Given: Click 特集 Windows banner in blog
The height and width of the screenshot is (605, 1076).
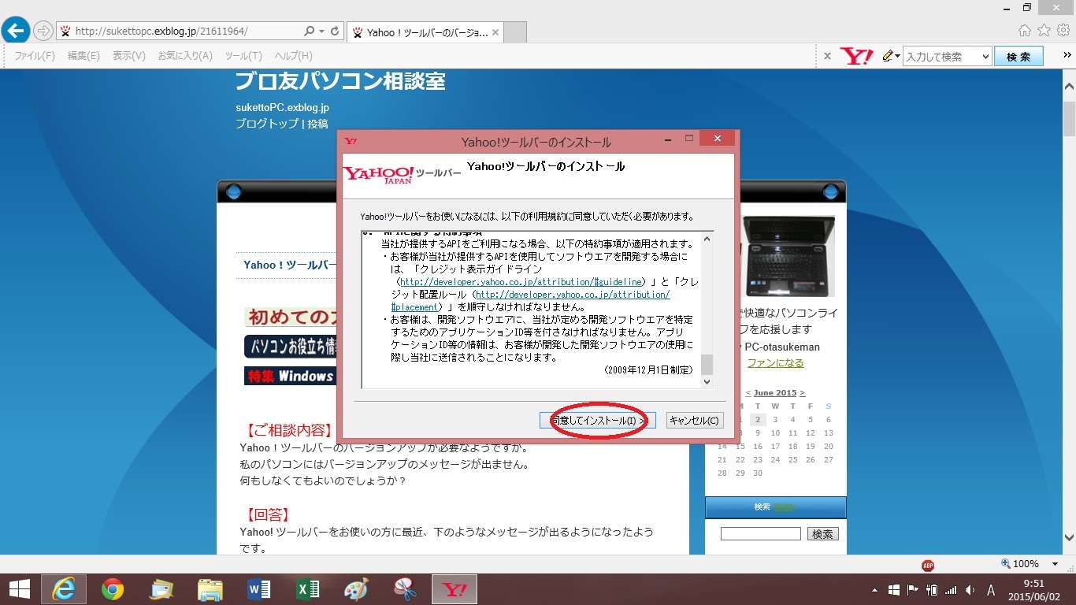Looking at the screenshot, I should point(290,377).
